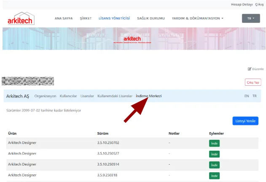This screenshot has width=266, height=182.
Task: Click version text 3.5.9.250318
Action: pos(107,175)
